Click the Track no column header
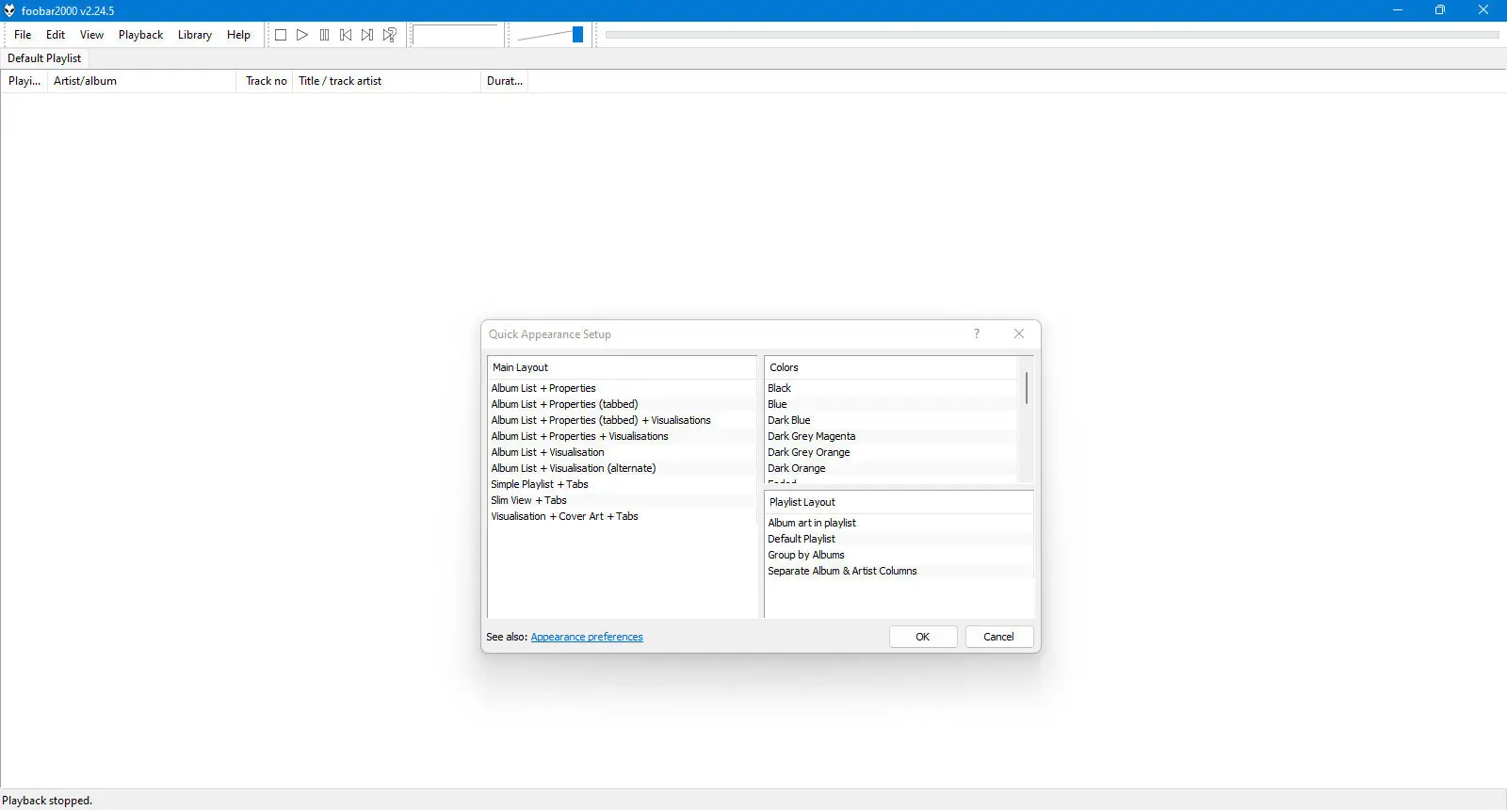Screen dimensions: 1507x810 (x=265, y=81)
